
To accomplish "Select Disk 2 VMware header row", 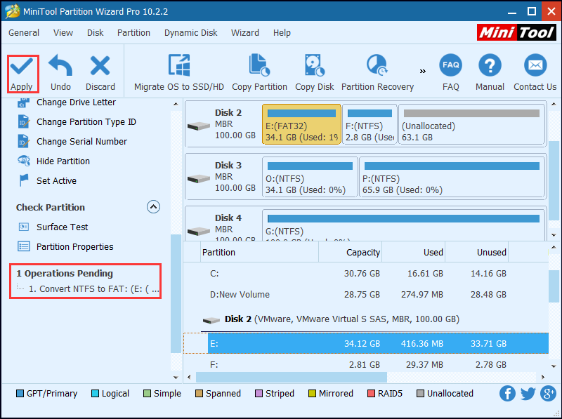I will point(366,319).
